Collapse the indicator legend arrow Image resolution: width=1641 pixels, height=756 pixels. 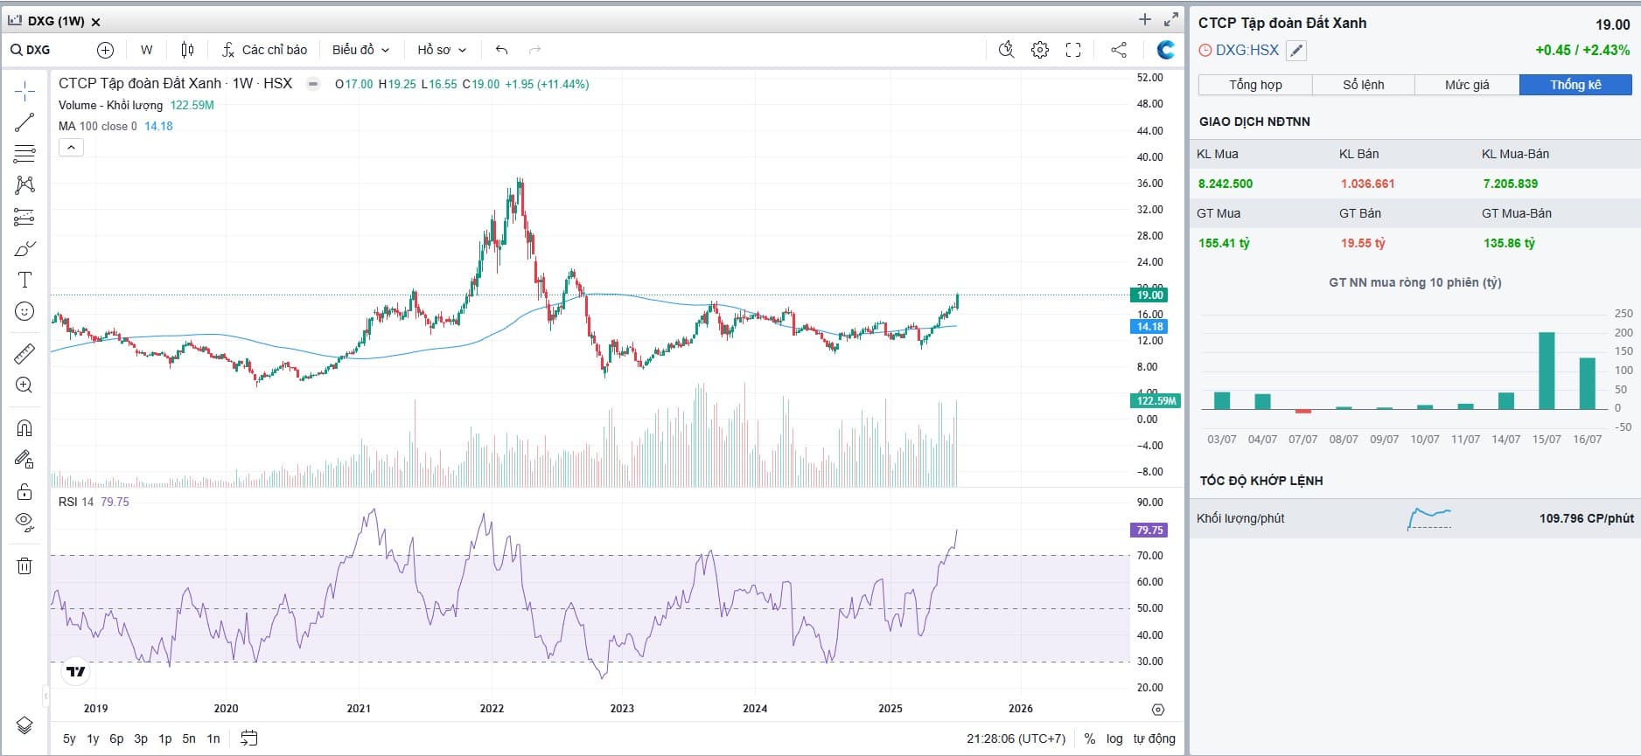[x=71, y=148]
